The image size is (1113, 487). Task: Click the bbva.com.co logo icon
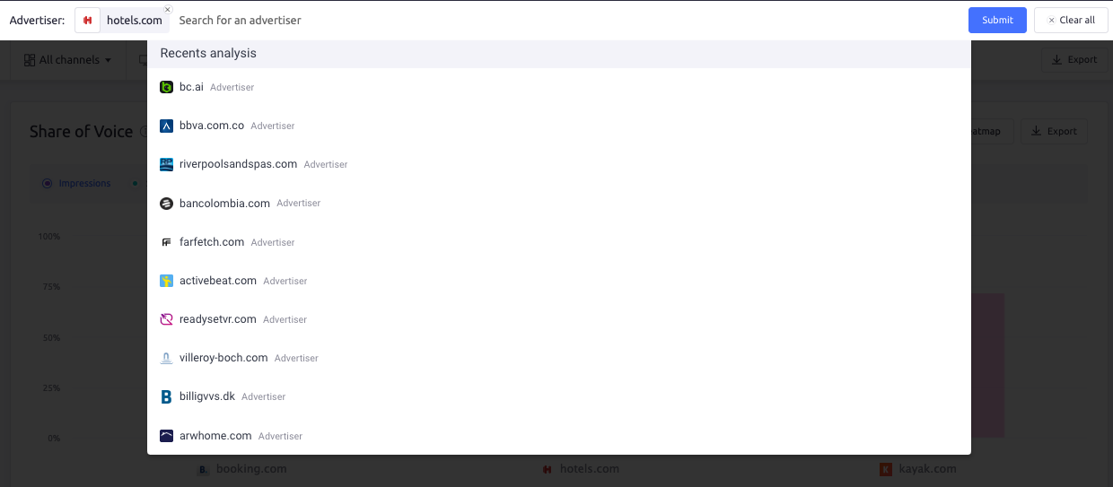pyautogui.click(x=166, y=126)
